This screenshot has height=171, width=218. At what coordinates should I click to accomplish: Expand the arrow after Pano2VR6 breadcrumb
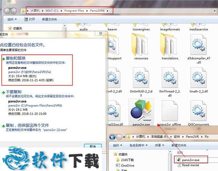pyautogui.click(x=108, y=11)
